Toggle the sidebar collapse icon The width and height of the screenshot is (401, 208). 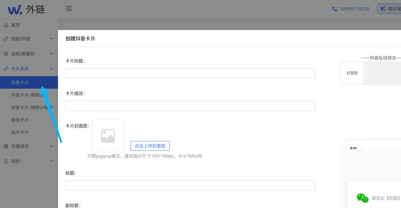(69, 9)
